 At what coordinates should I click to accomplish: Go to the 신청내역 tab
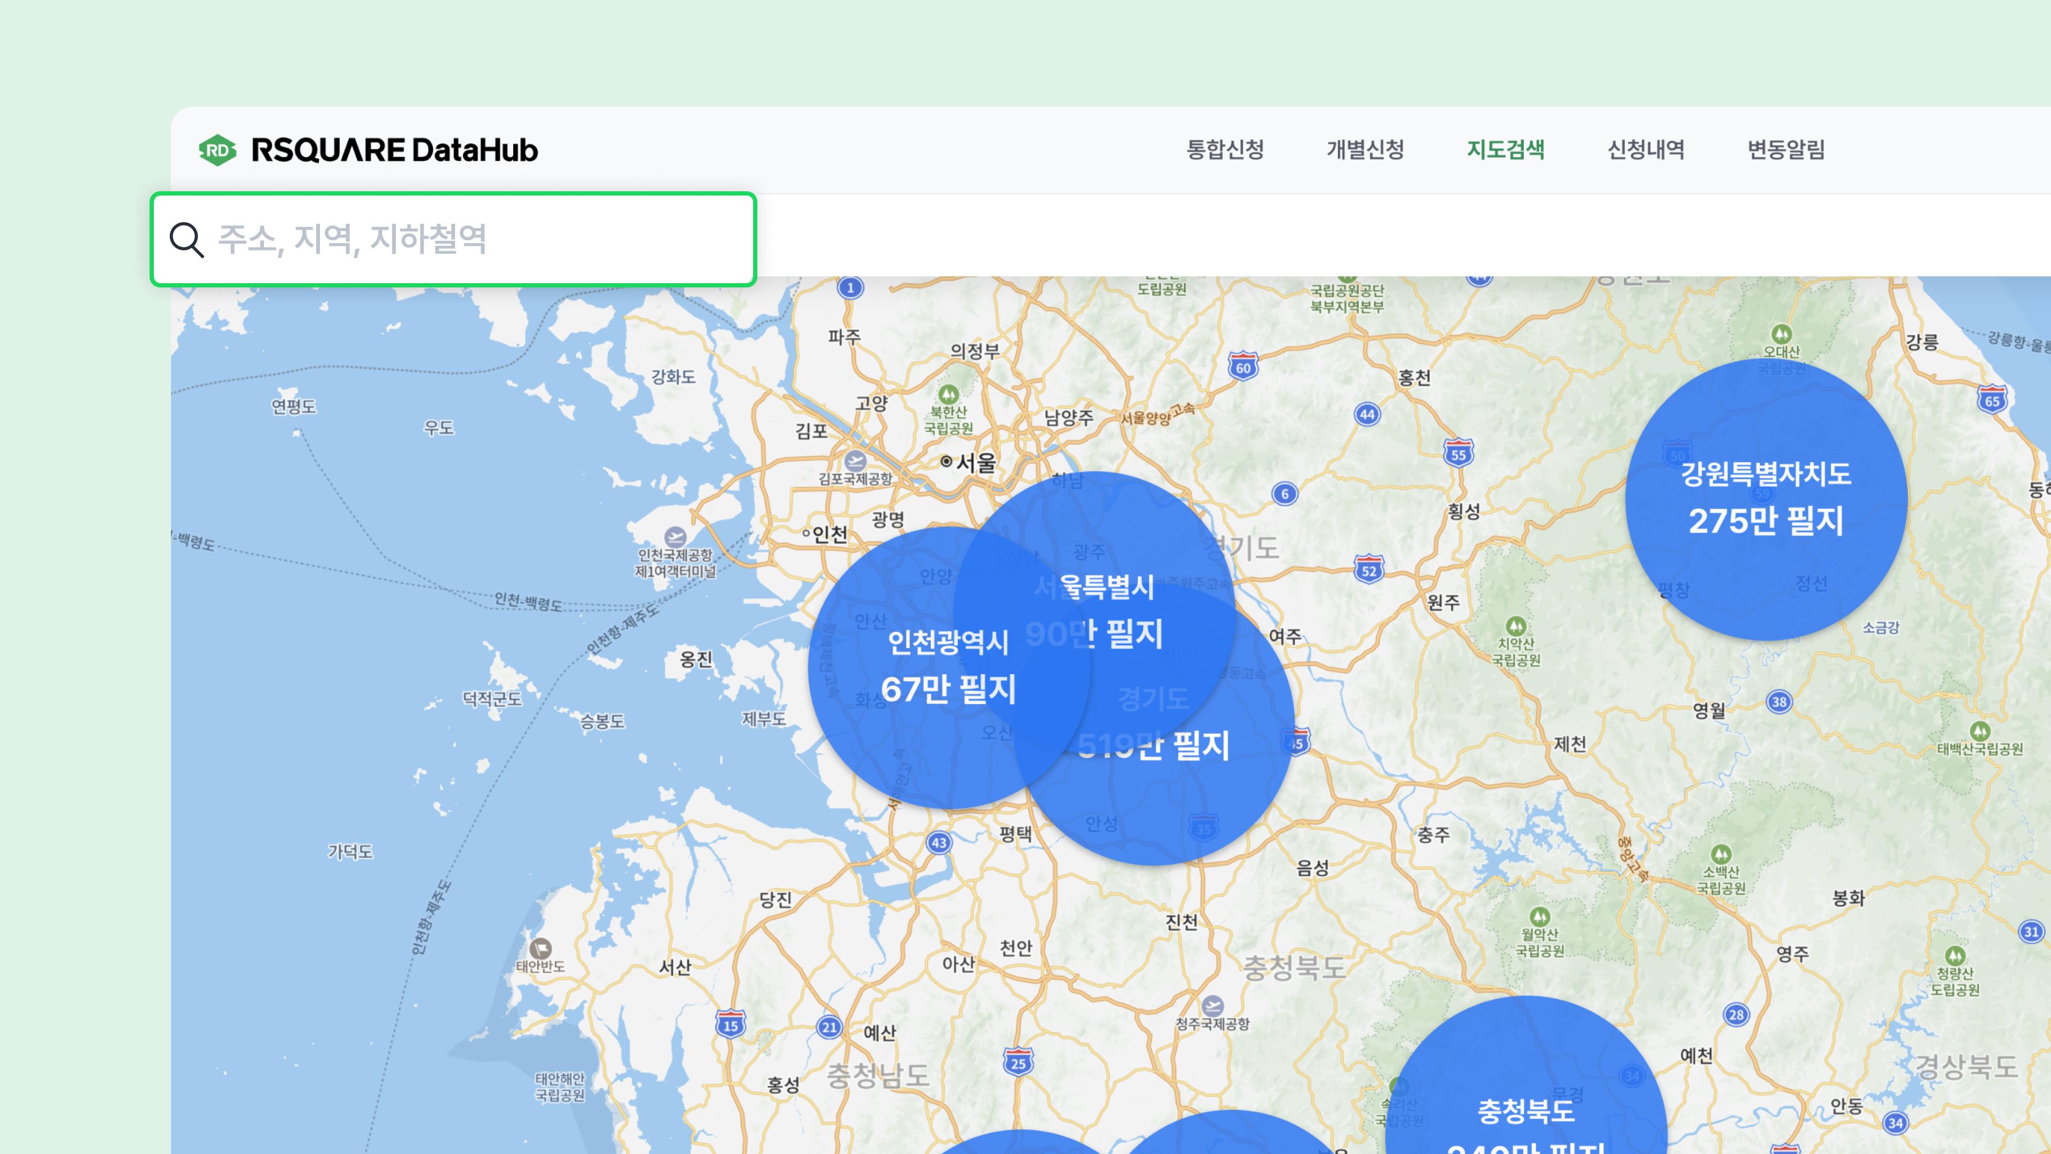[x=1646, y=150]
